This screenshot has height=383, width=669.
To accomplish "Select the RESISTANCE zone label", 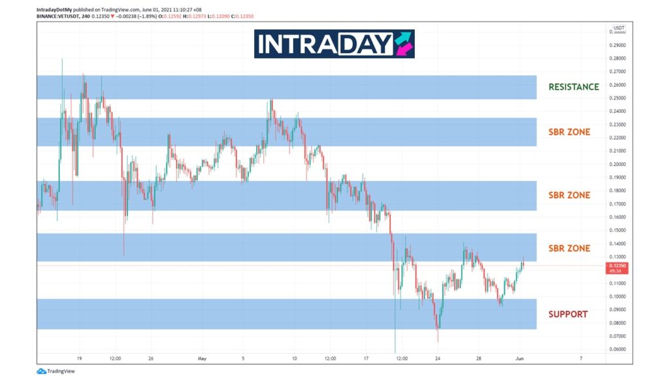I will click(x=573, y=87).
